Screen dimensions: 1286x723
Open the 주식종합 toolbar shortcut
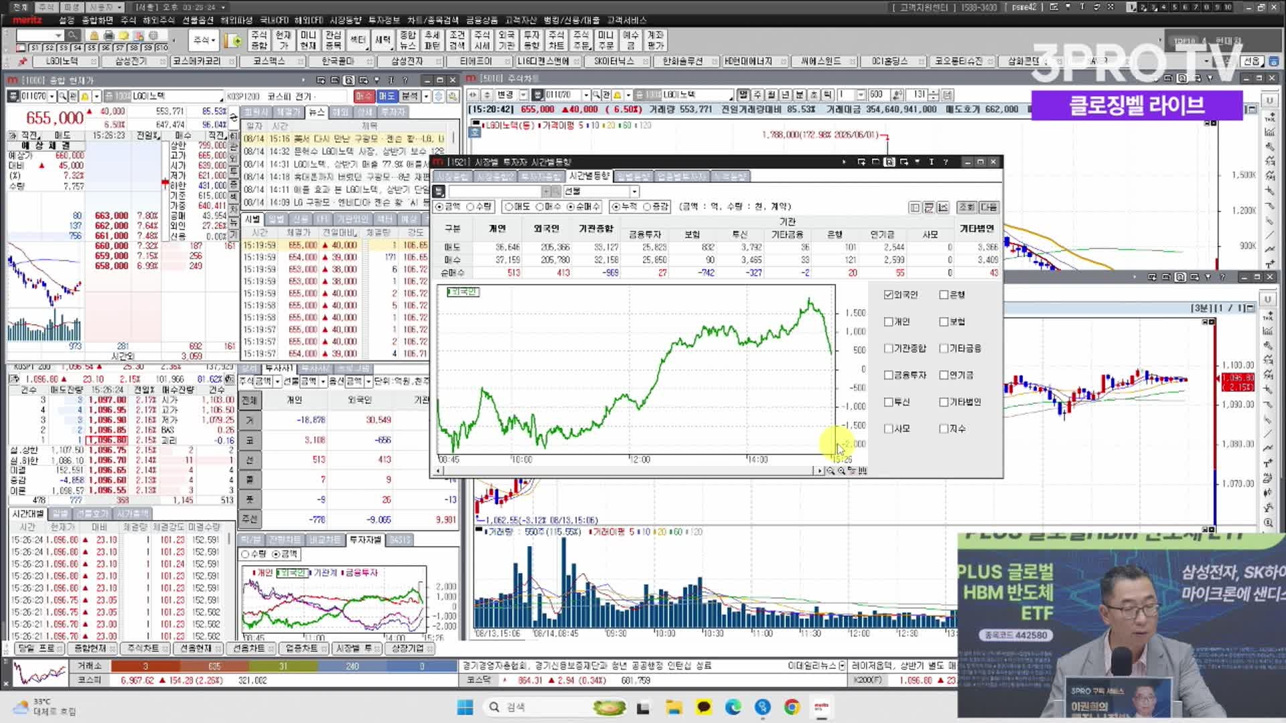[x=259, y=40]
